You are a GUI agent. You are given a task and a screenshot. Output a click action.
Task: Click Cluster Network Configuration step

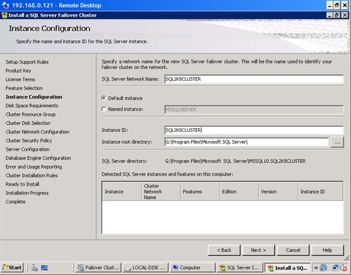37,132
